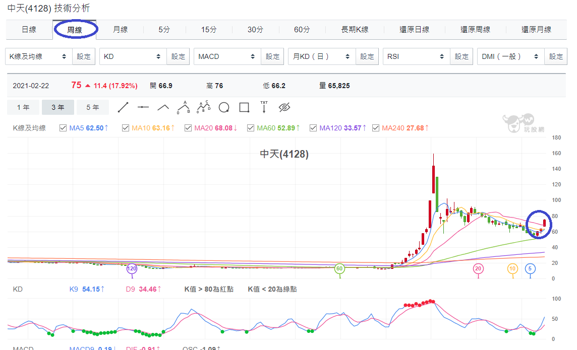This screenshot has width=577, height=350.
Task: Select the A-B-C-D wave pattern tool
Action: pyautogui.click(x=203, y=107)
